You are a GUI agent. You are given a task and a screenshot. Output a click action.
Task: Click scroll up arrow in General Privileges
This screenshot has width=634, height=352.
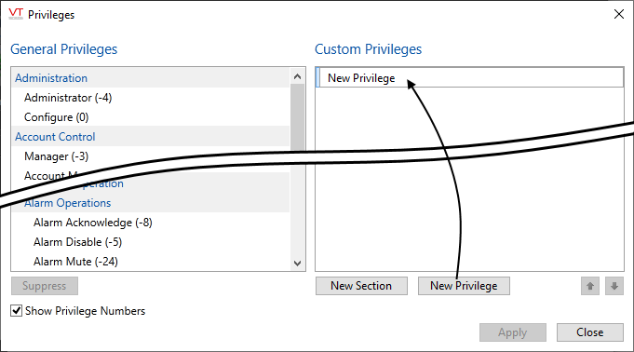[298, 76]
